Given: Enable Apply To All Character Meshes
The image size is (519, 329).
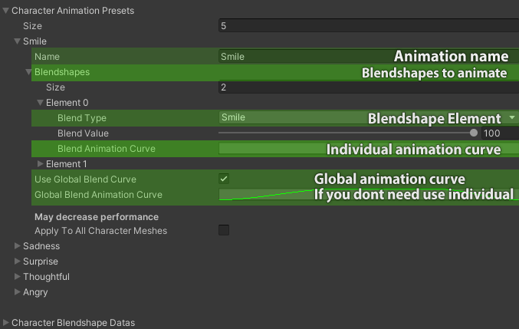Looking at the screenshot, I should point(224,230).
